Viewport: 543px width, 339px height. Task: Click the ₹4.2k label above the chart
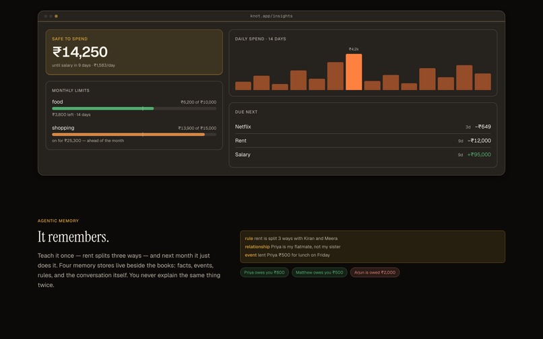click(354, 49)
